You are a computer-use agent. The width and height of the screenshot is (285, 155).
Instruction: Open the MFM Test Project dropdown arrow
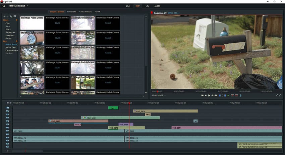[27, 6]
